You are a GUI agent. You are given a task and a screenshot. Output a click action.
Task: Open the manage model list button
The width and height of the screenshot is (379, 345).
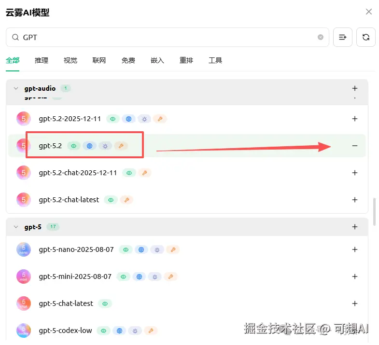click(x=342, y=37)
